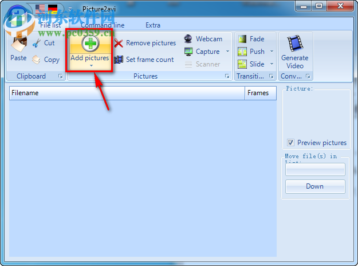Minimize the Picture2avi window
358x266 pixels.
tap(304, 6)
